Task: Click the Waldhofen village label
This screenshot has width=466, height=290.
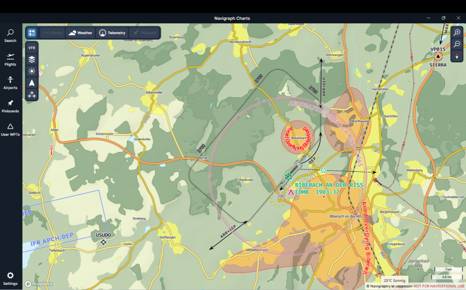Action: tap(246, 180)
